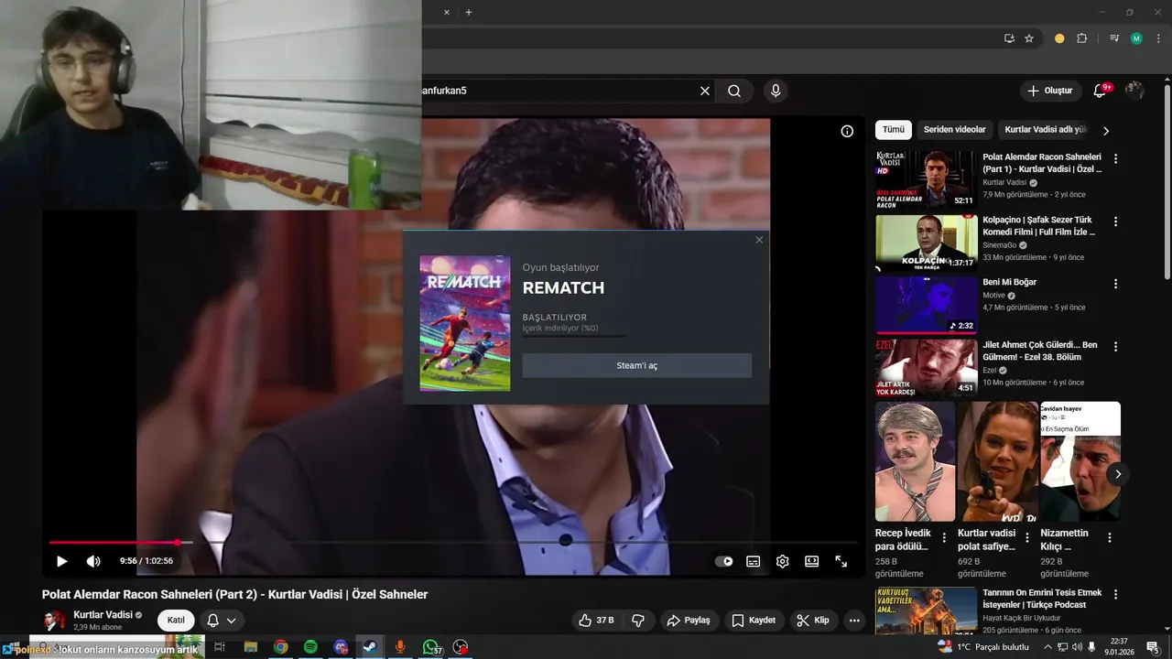This screenshot has height=659, width=1172.
Task: Click Klip scissors button
Action: coord(813,621)
